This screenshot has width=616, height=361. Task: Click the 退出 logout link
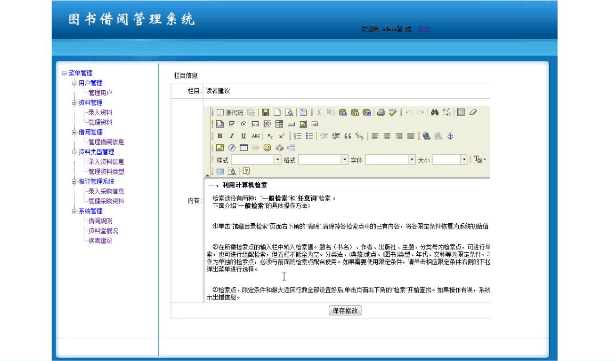tap(423, 29)
